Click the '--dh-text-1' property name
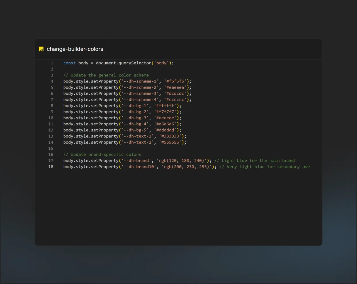Screen dimensions: 357x284 pyautogui.click(x=138, y=136)
